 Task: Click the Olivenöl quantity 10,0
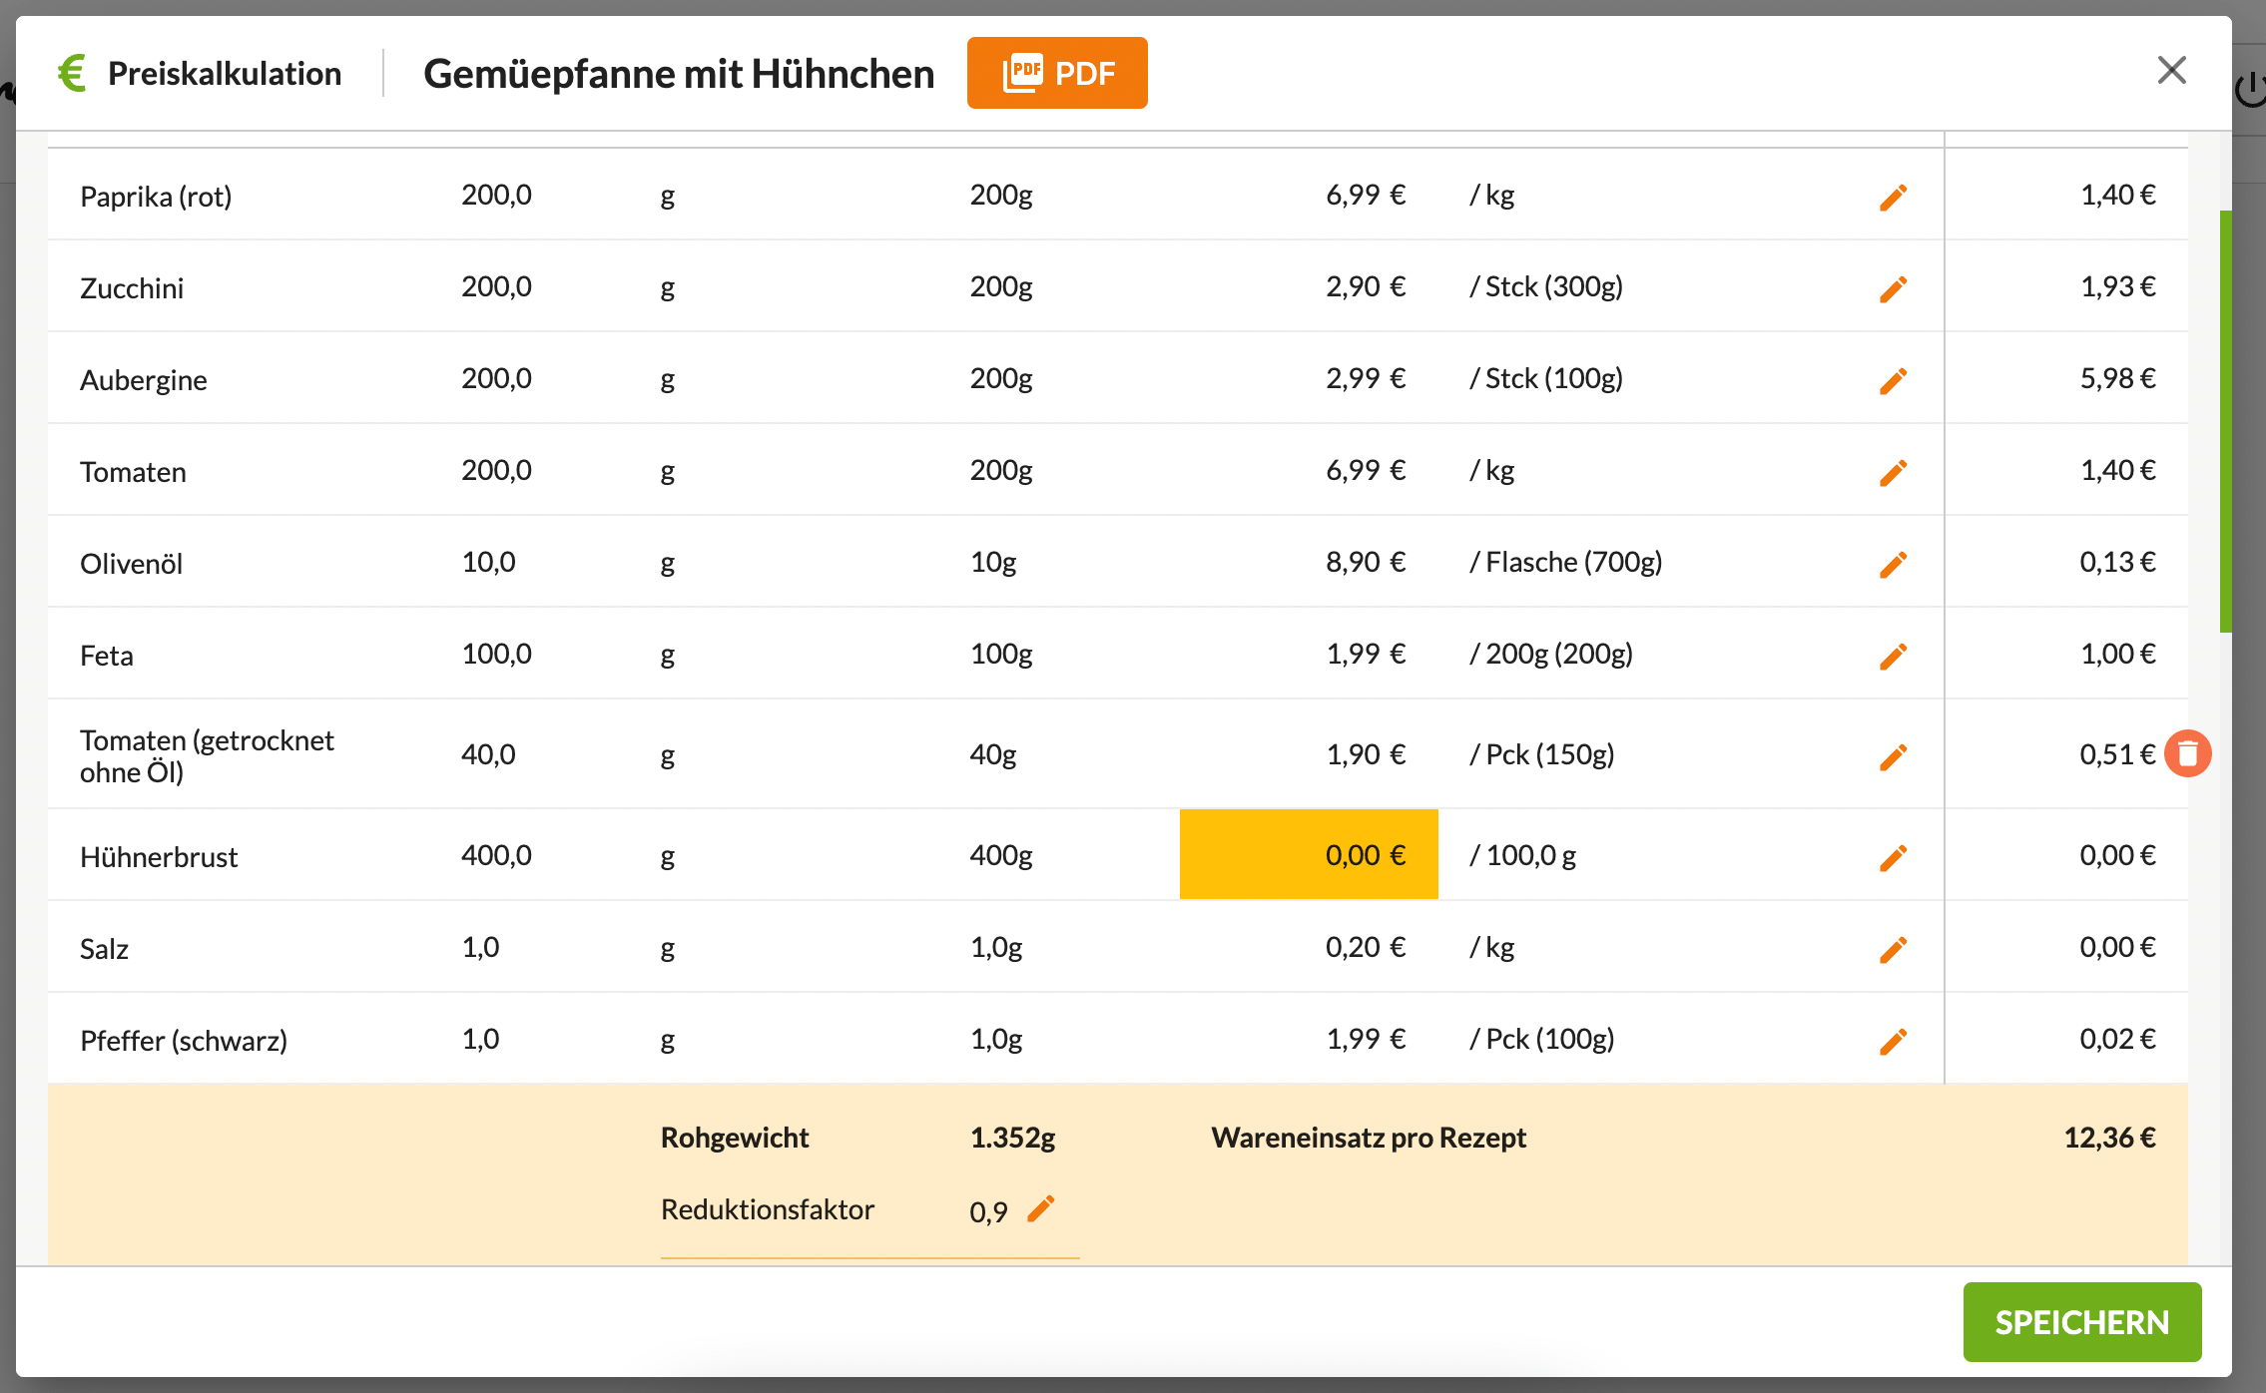[x=488, y=562]
